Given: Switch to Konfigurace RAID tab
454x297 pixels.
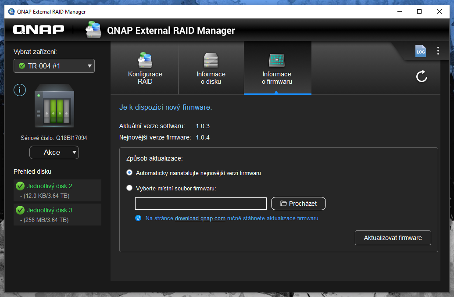Looking at the screenshot, I should (x=145, y=68).
